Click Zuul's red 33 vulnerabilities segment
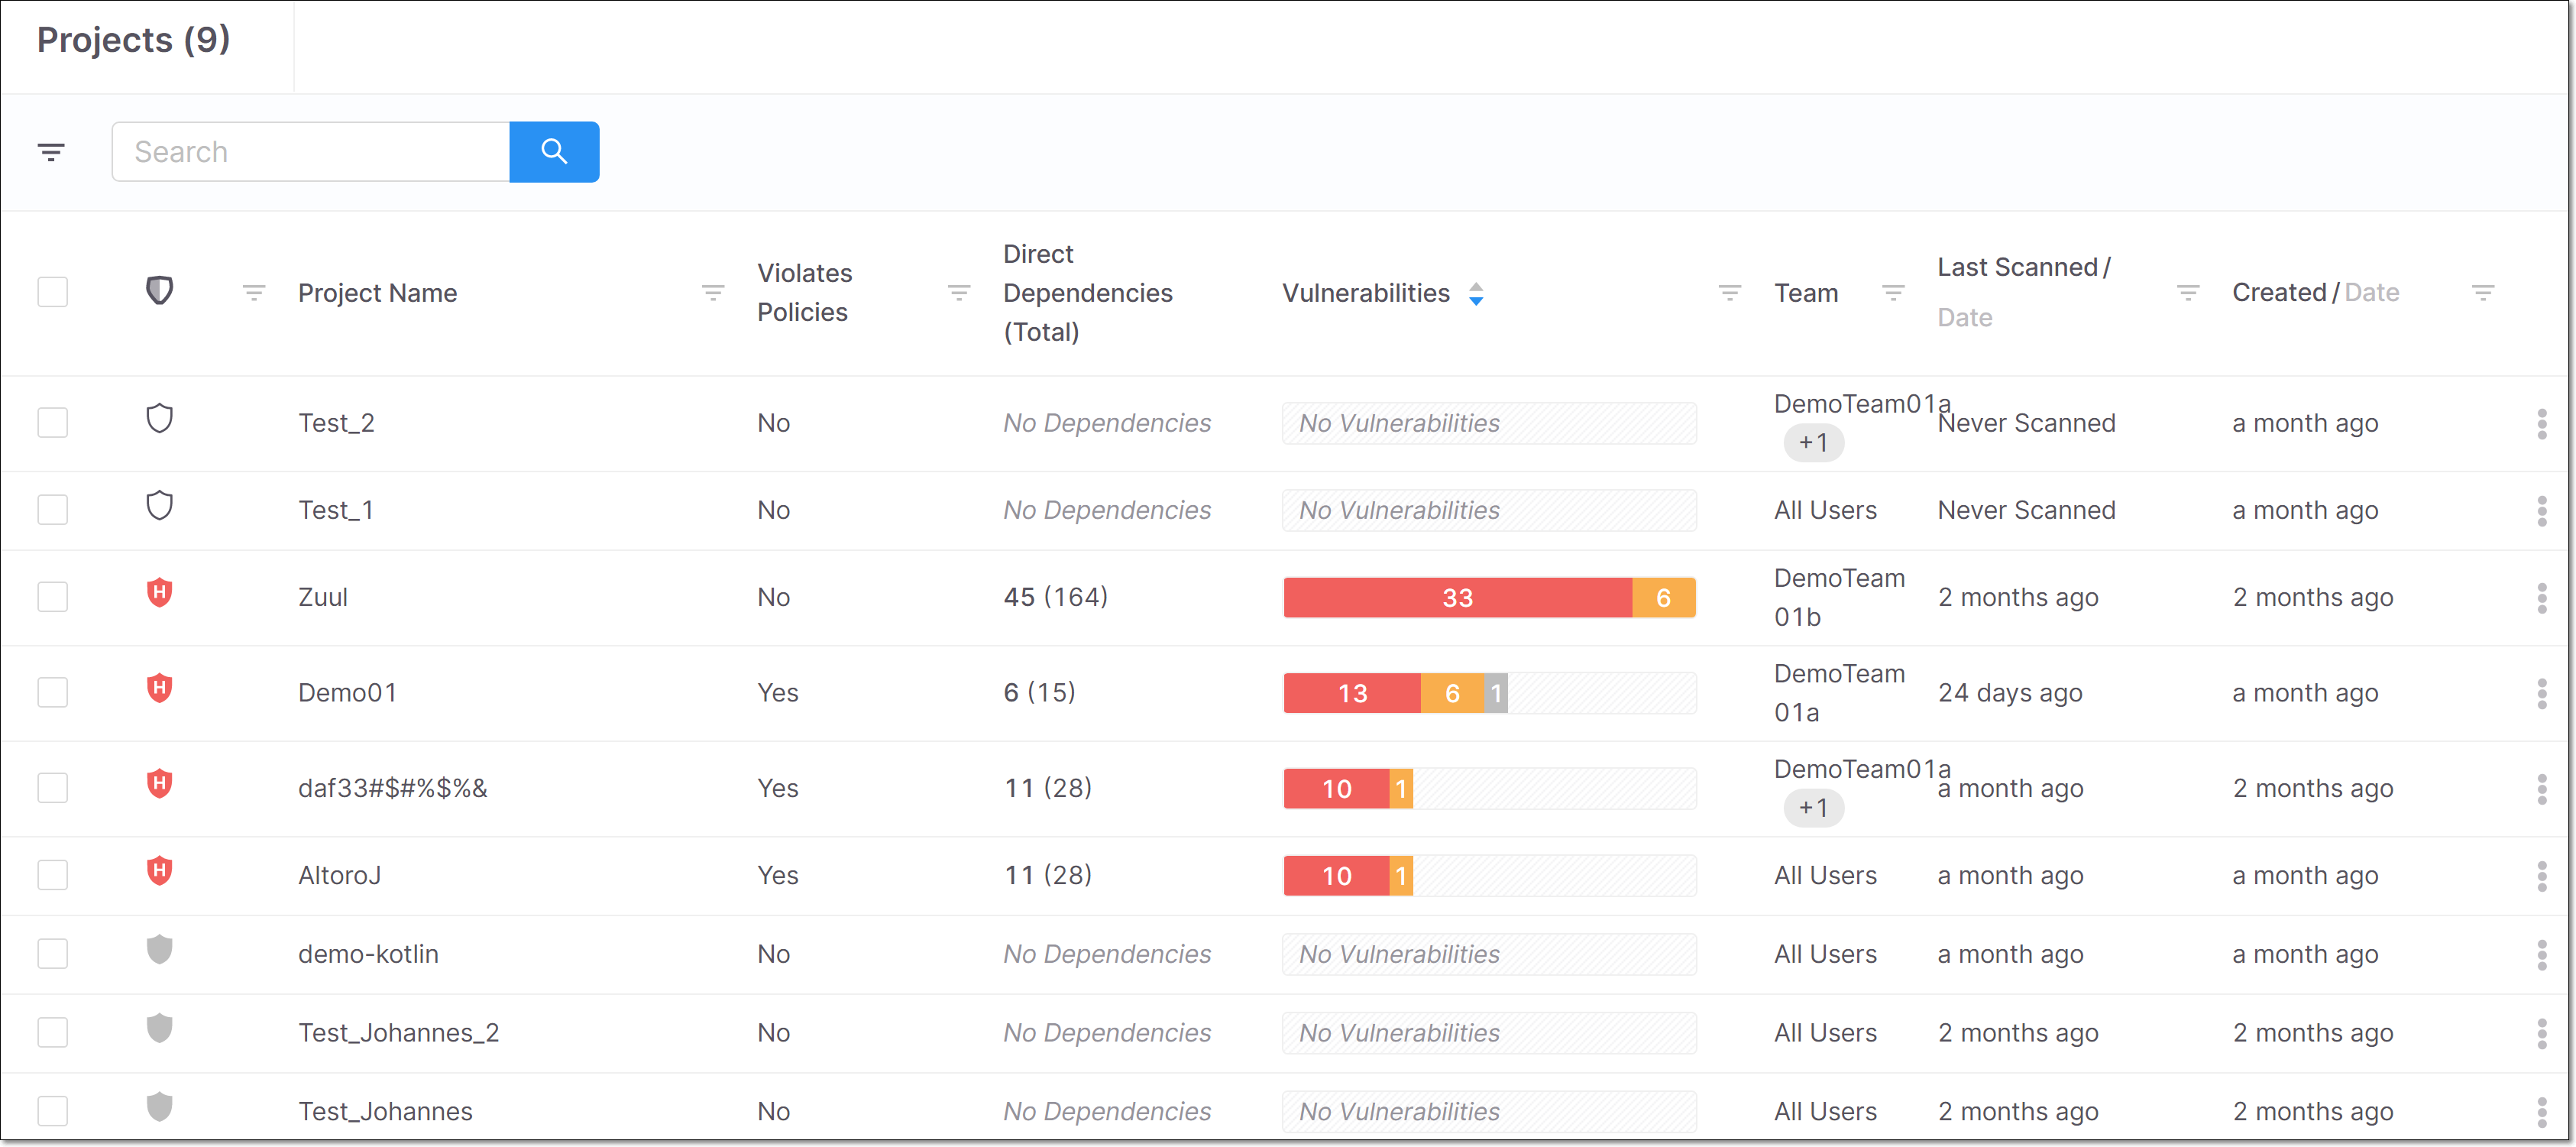Viewport: 2576px width, 1147px height. coord(1458,598)
